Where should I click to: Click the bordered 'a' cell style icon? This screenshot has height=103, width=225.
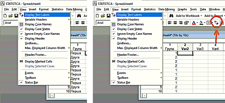208,23
